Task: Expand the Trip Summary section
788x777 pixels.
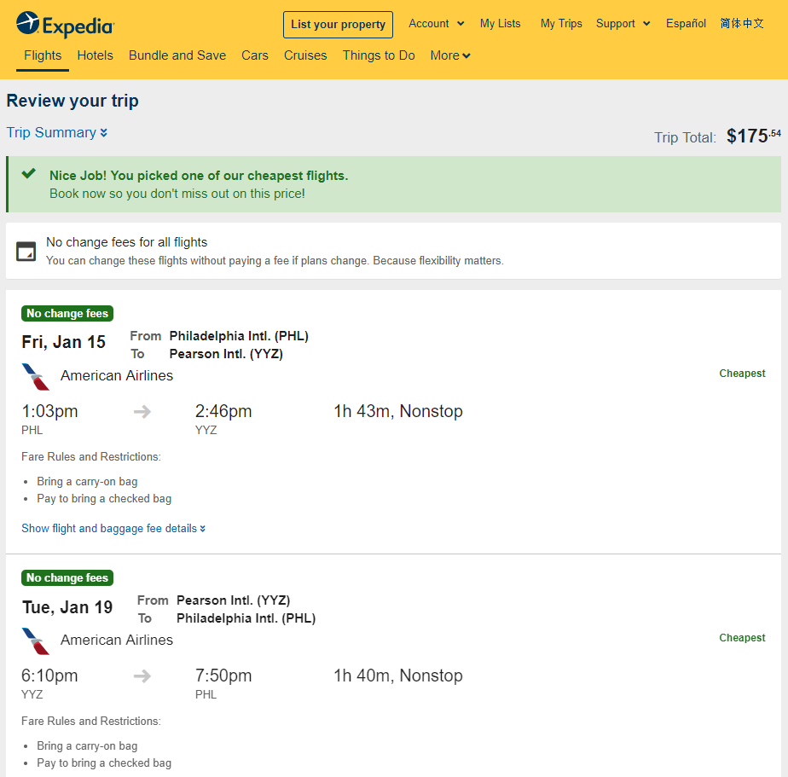Action: 57,133
